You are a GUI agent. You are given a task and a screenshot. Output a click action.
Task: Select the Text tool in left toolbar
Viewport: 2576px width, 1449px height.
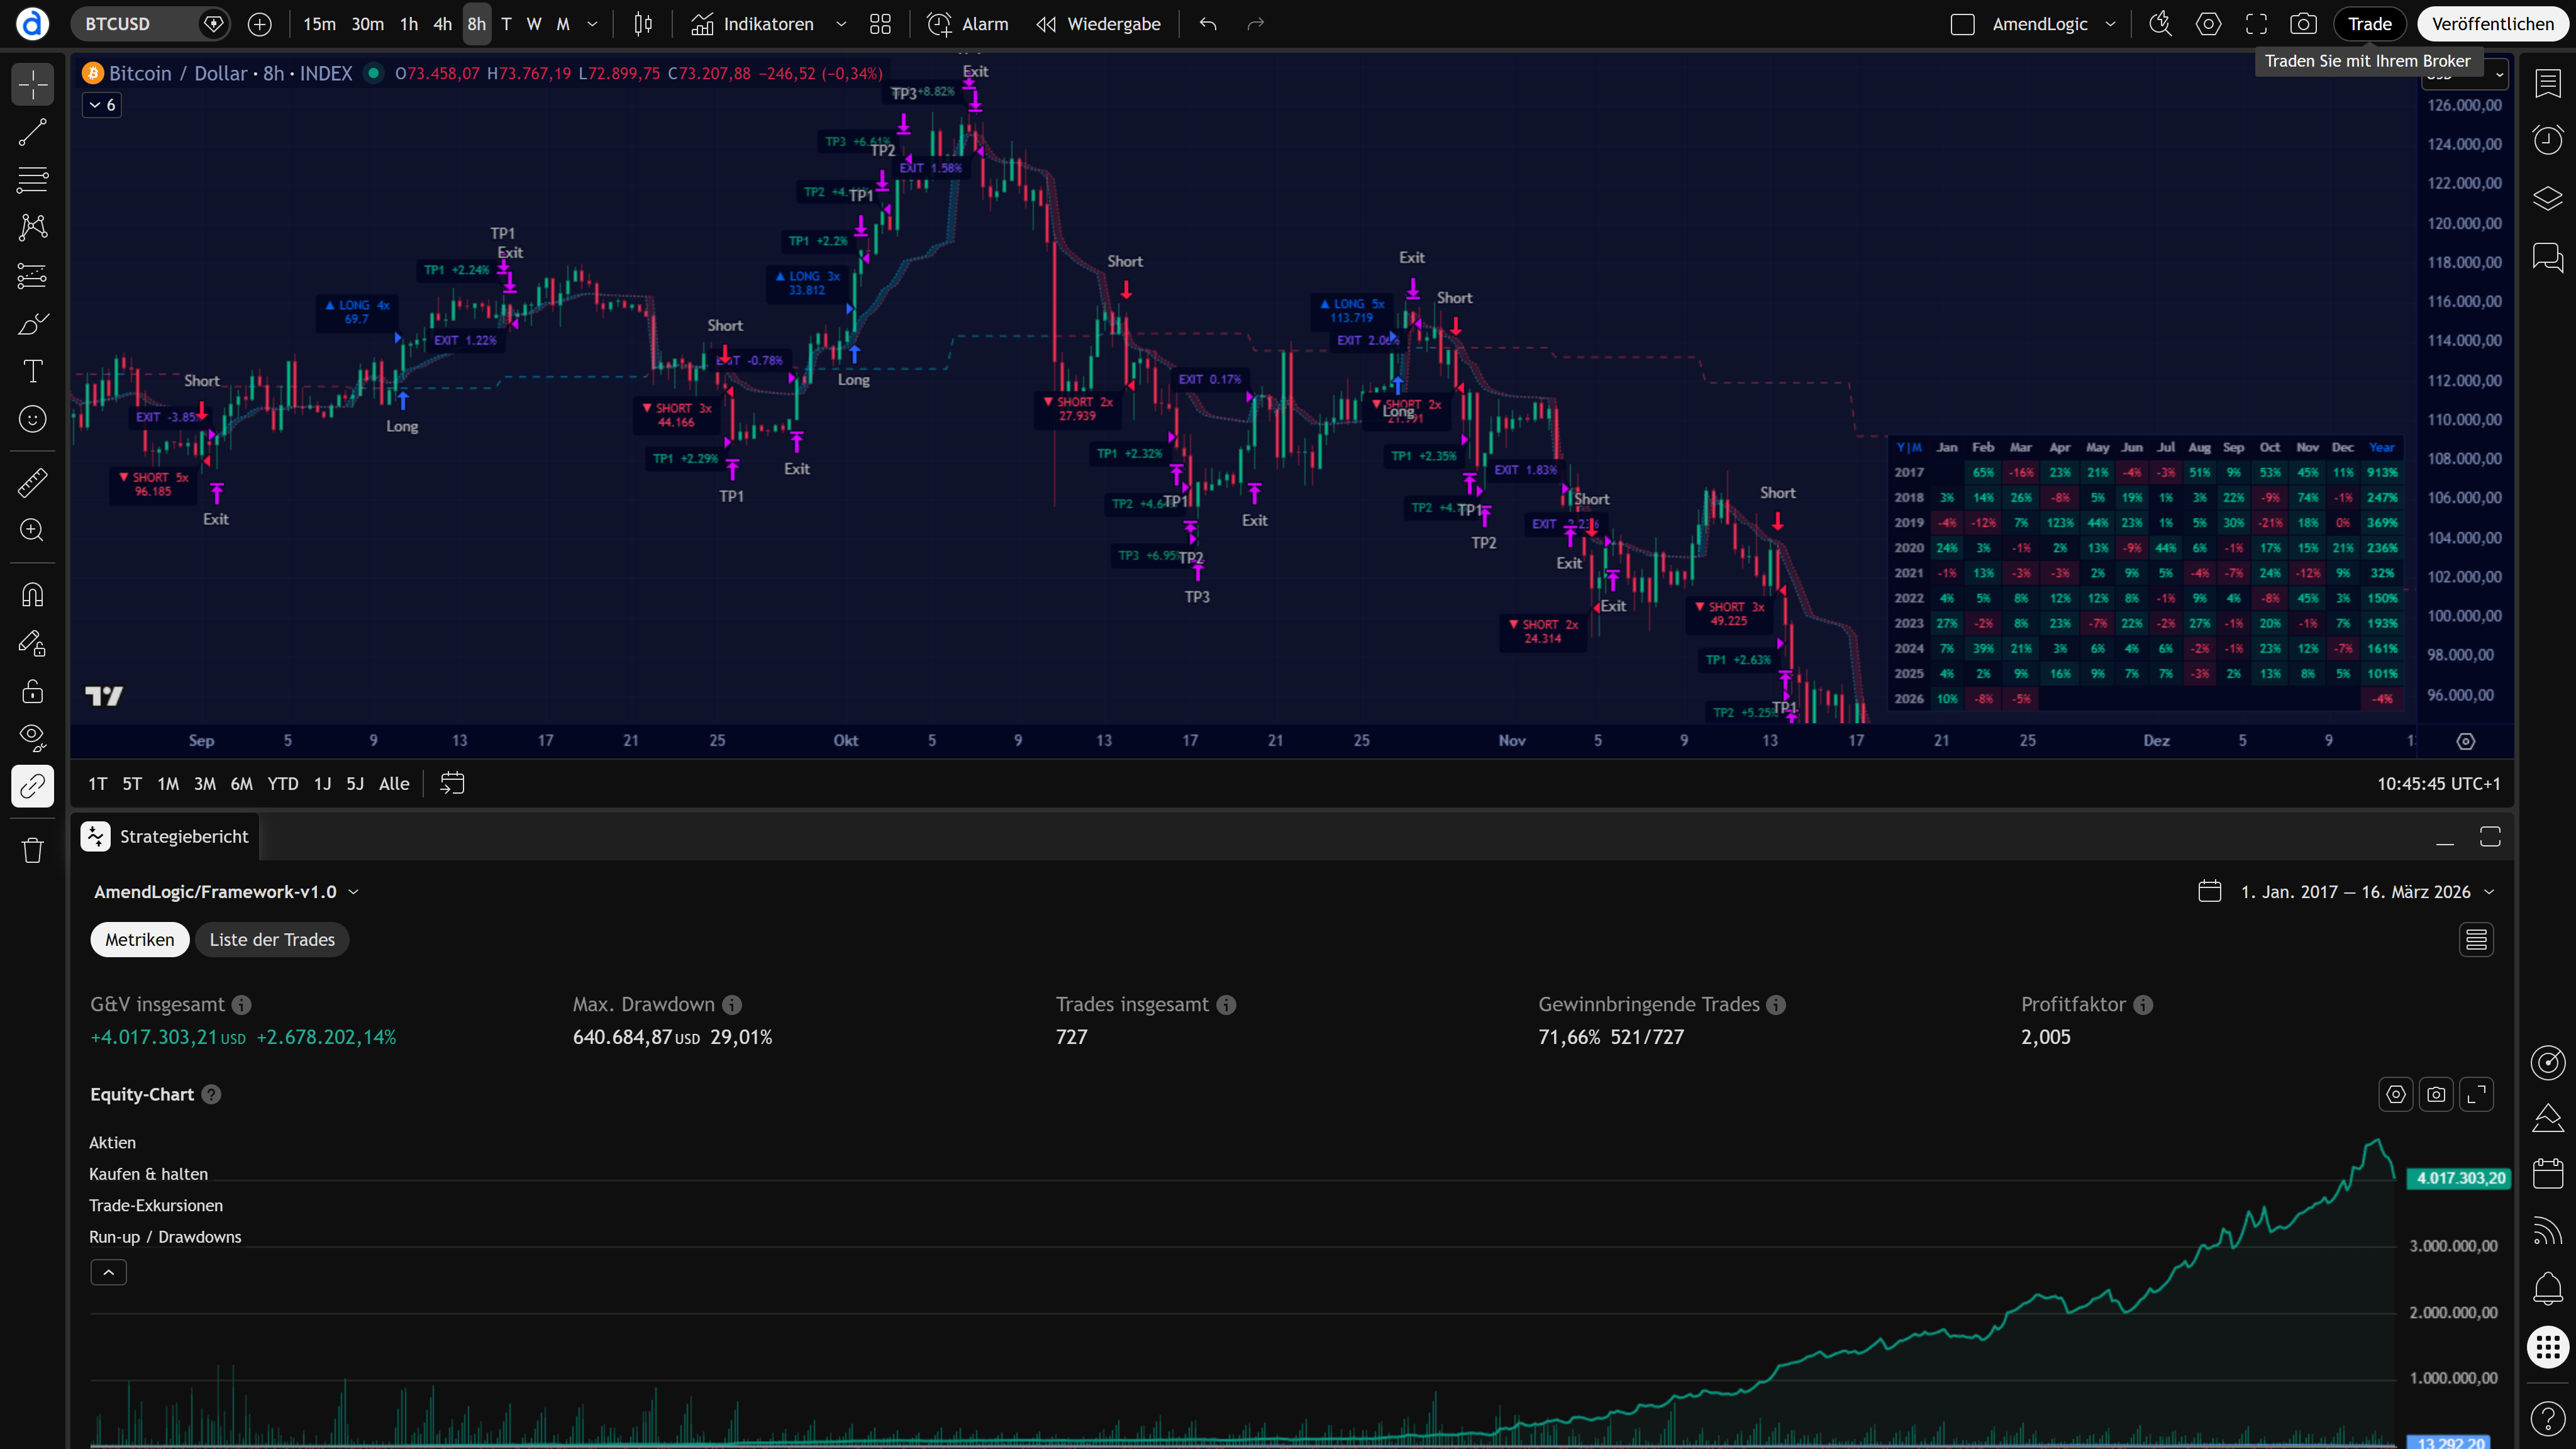[32, 371]
